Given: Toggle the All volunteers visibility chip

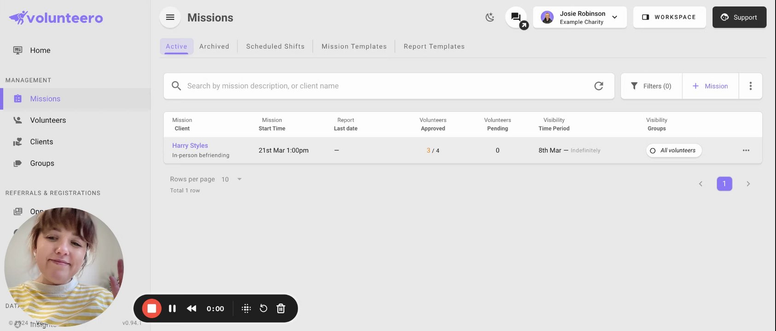Looking at the screenshot, I should [673, 150].
